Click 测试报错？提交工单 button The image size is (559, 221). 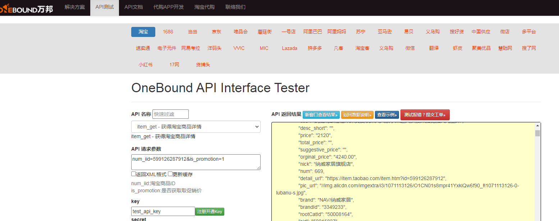pos(425,115)
